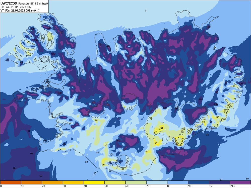This screenshot has width=251, height=188.
Task: Click the legend tick label '99.9'
Action: coord(232,186)
